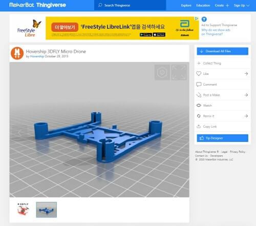256x226 pixels.
Task: Click the Comment speech bubble icon
Action: coord(199,85)
